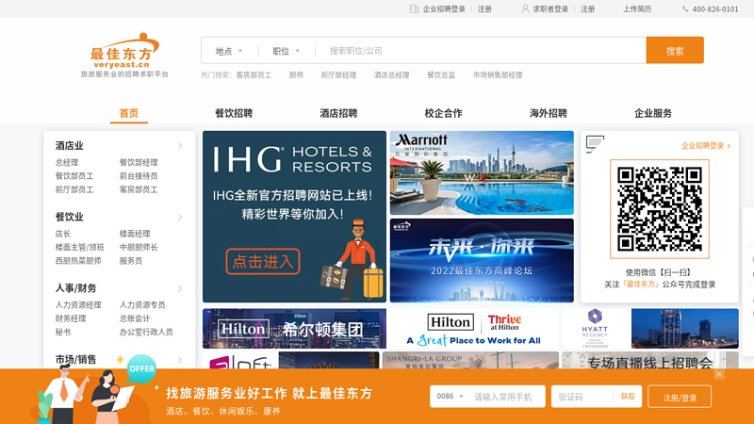This screenshot has width=754, height=424.
Task: Expand the 市场/销售 category arrow
Action: [x=180, y=360]
